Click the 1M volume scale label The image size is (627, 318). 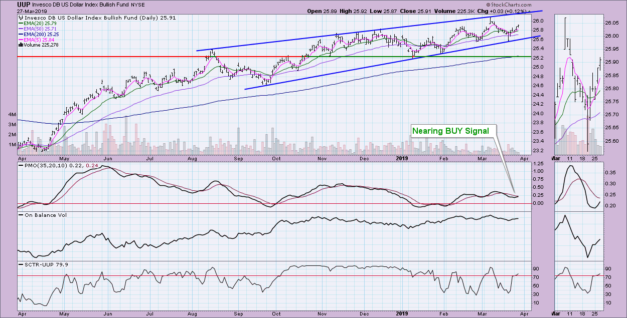(12, 145)
